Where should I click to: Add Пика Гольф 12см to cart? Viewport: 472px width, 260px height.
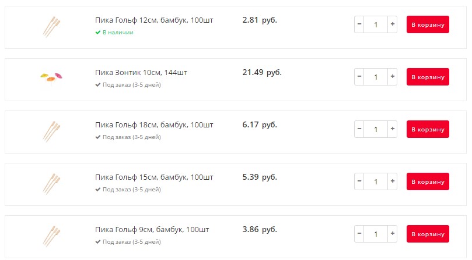428,24
